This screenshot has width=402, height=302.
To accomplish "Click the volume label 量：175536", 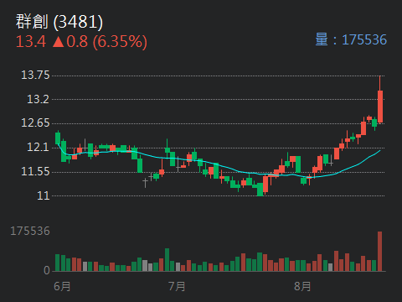I will pos(351,39).
